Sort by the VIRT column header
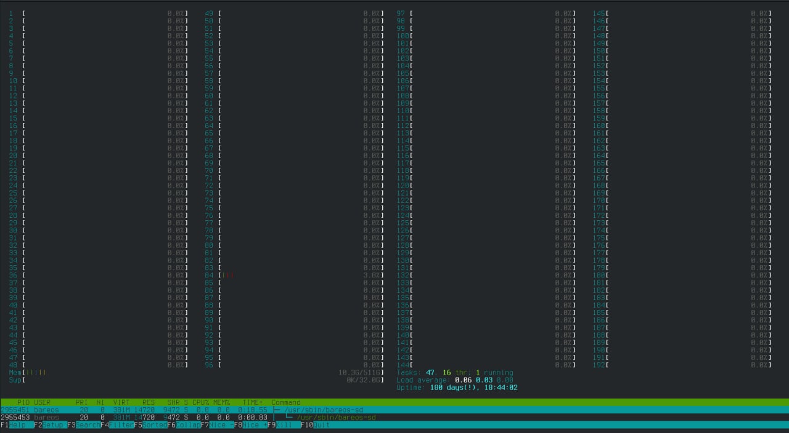 click(121, 402)
